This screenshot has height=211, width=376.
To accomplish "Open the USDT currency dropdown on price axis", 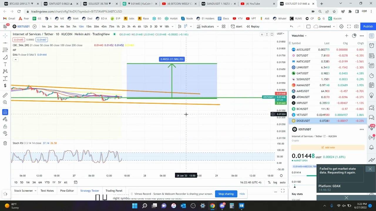I will pos(280,34).
